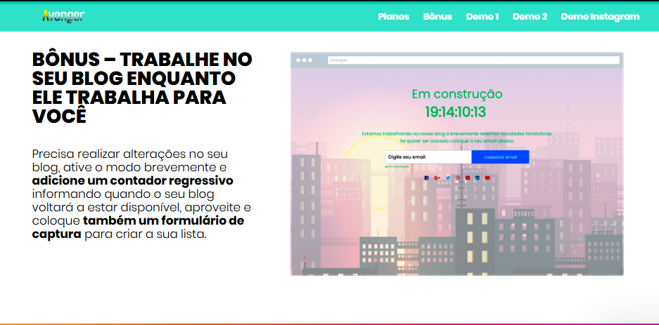Click the three dots in the mock browser bar
This screenshot has height=325, width=659.
point(304,60)
